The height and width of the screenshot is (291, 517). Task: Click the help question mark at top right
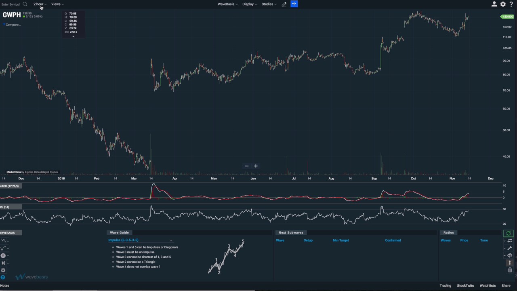coord(511,4)
